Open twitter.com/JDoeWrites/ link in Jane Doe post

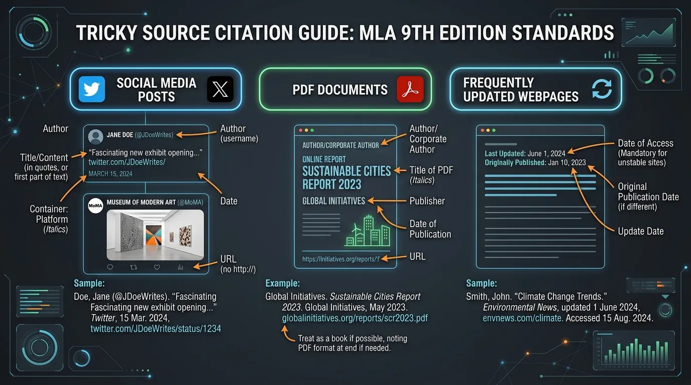click(x=127, y=162)
